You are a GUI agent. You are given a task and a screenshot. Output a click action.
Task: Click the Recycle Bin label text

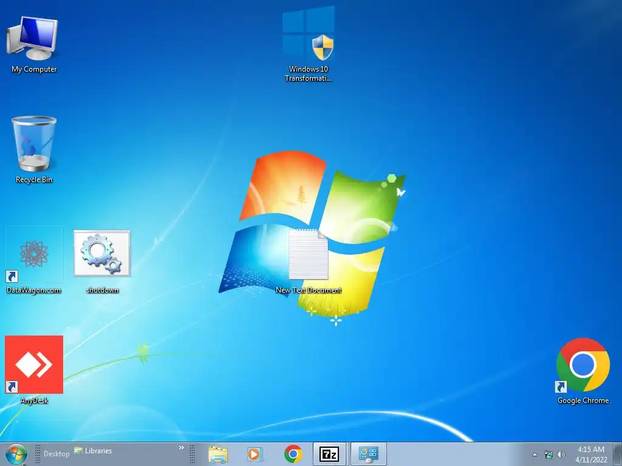34,180
